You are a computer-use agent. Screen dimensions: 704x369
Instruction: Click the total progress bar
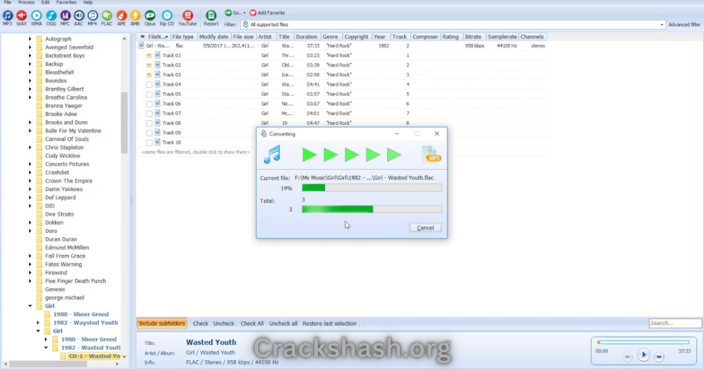coord(372,209)
